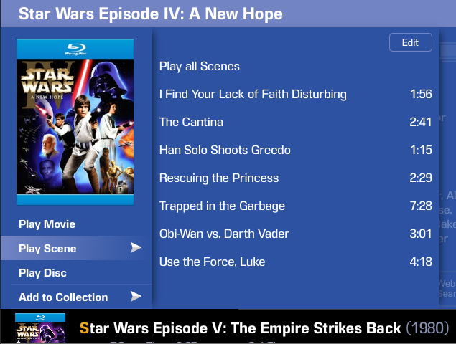Click the Play Scene arrow icon
Viewport: 456px width, 344px height.
coord(136,248)
